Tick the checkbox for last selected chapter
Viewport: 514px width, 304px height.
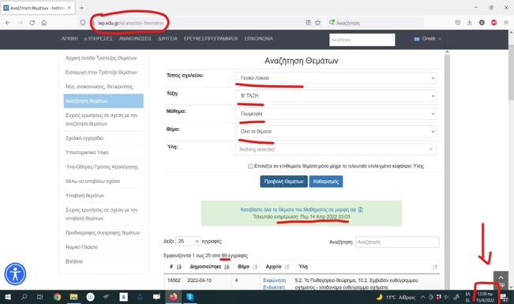pyautogui.click(x=250, y=167)
